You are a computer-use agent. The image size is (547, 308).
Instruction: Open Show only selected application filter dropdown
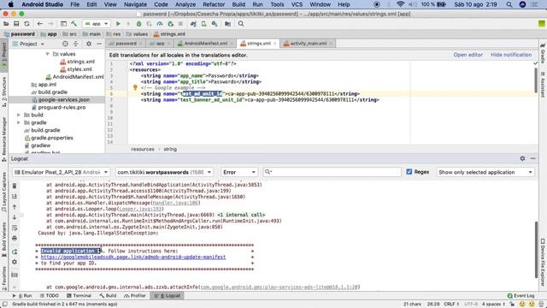click(485, 172)
